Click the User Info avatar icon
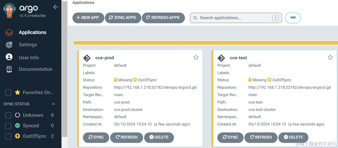338x148 pixels. pos(9,57)
